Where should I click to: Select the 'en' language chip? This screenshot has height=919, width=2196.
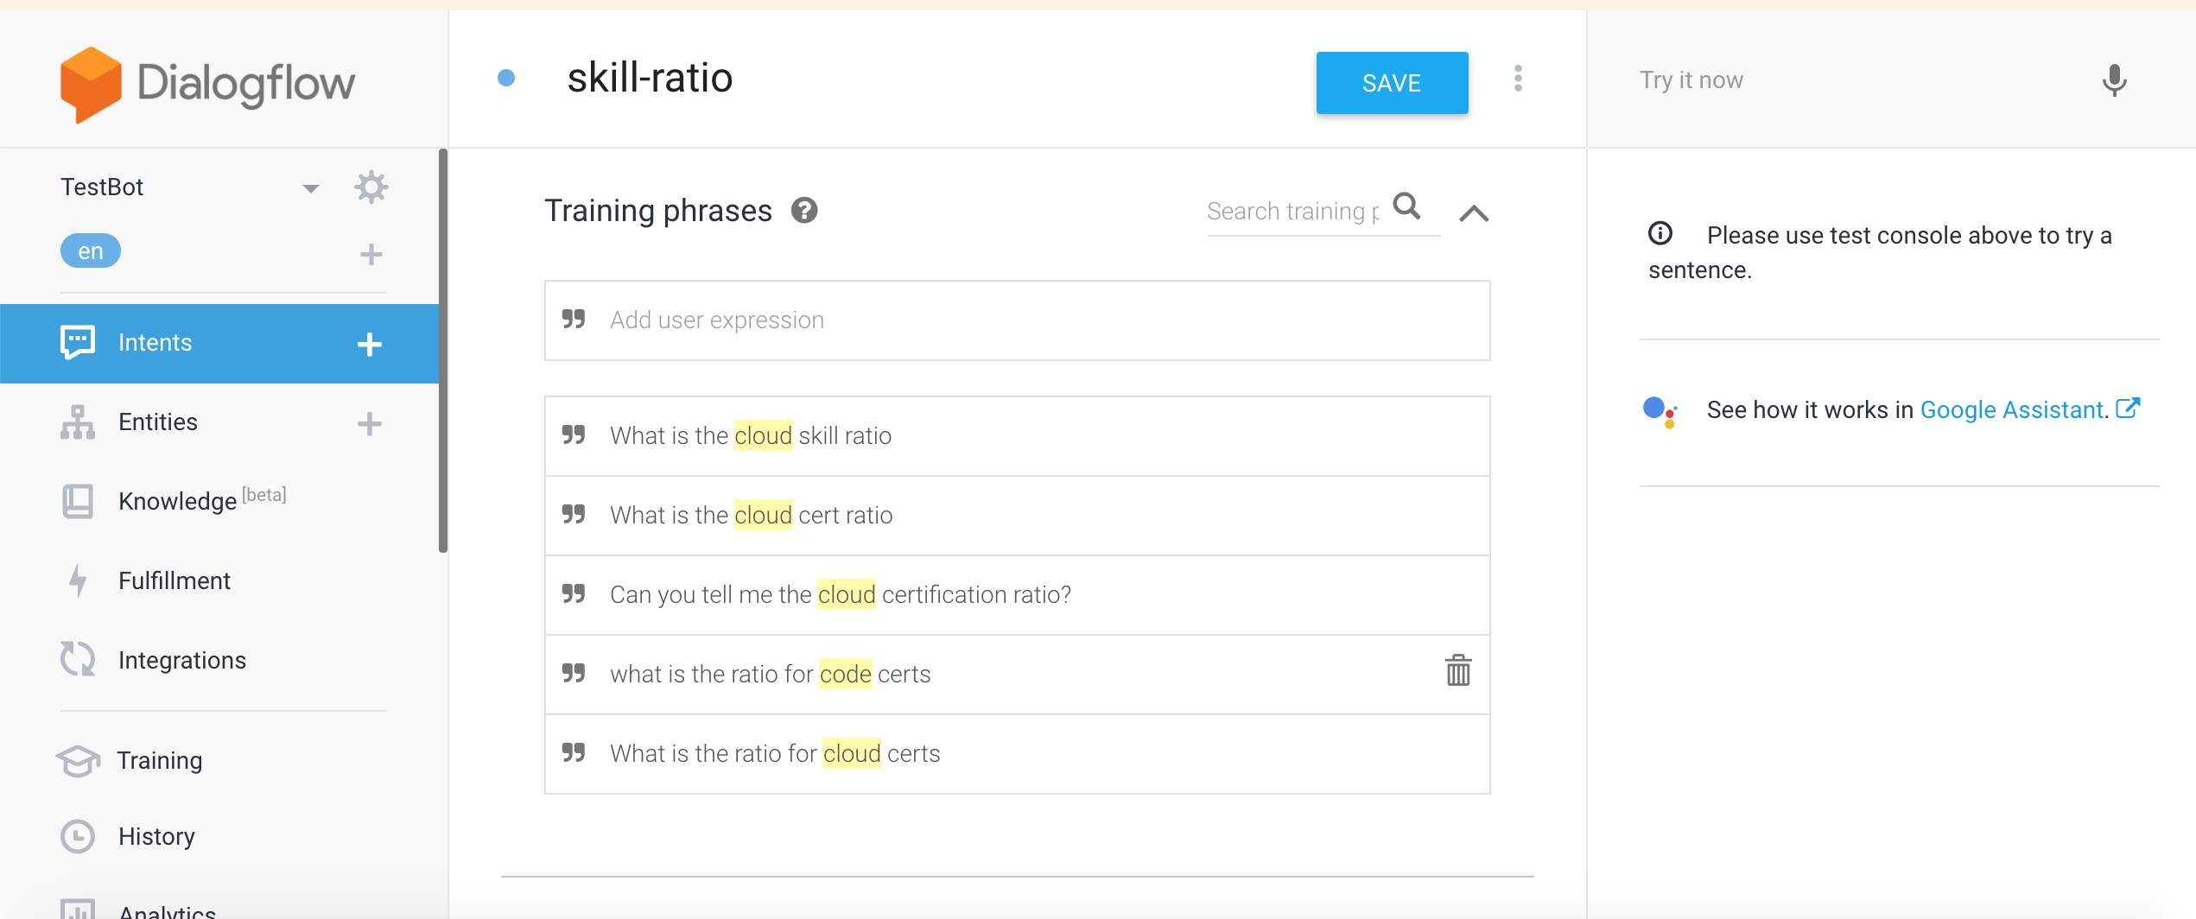[x=90, y=251]
